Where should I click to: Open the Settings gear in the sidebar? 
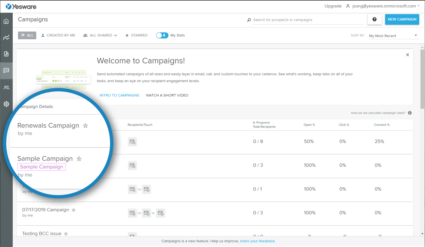(x=6, y=104)
